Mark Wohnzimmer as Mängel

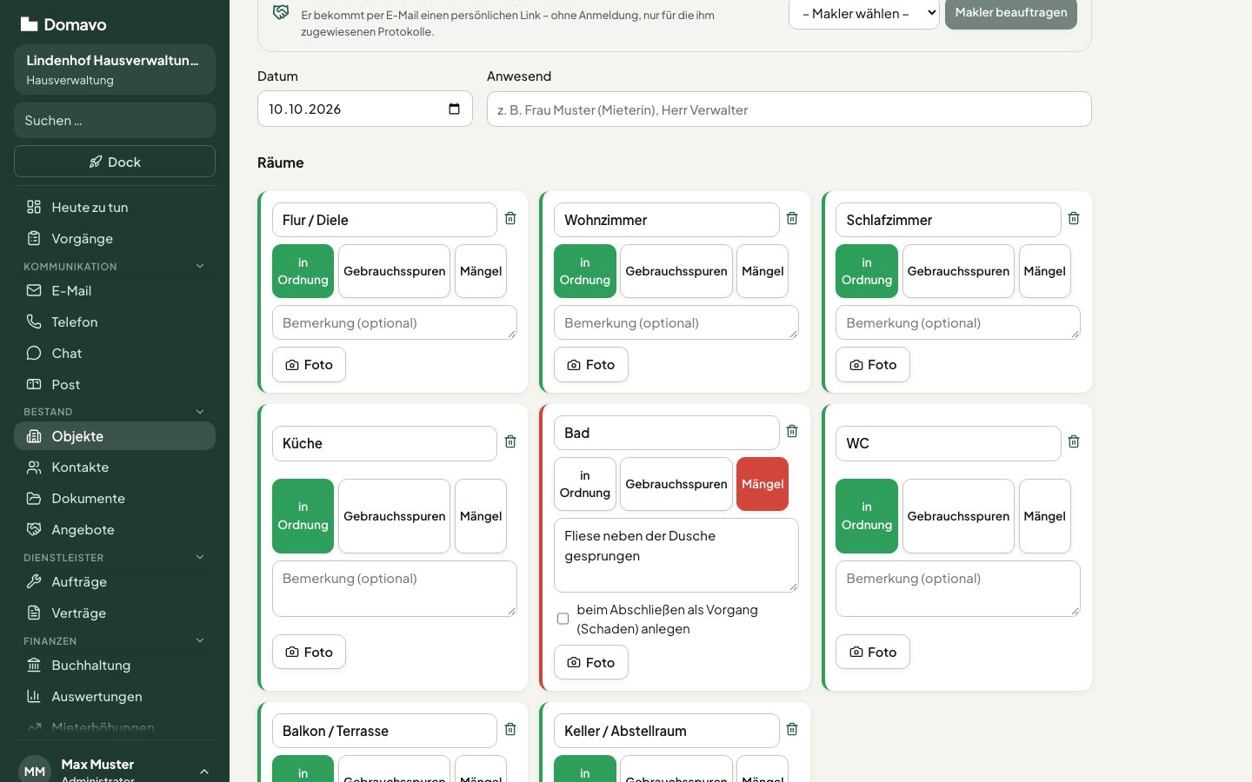pyautogui.click(x=763, y=271)
